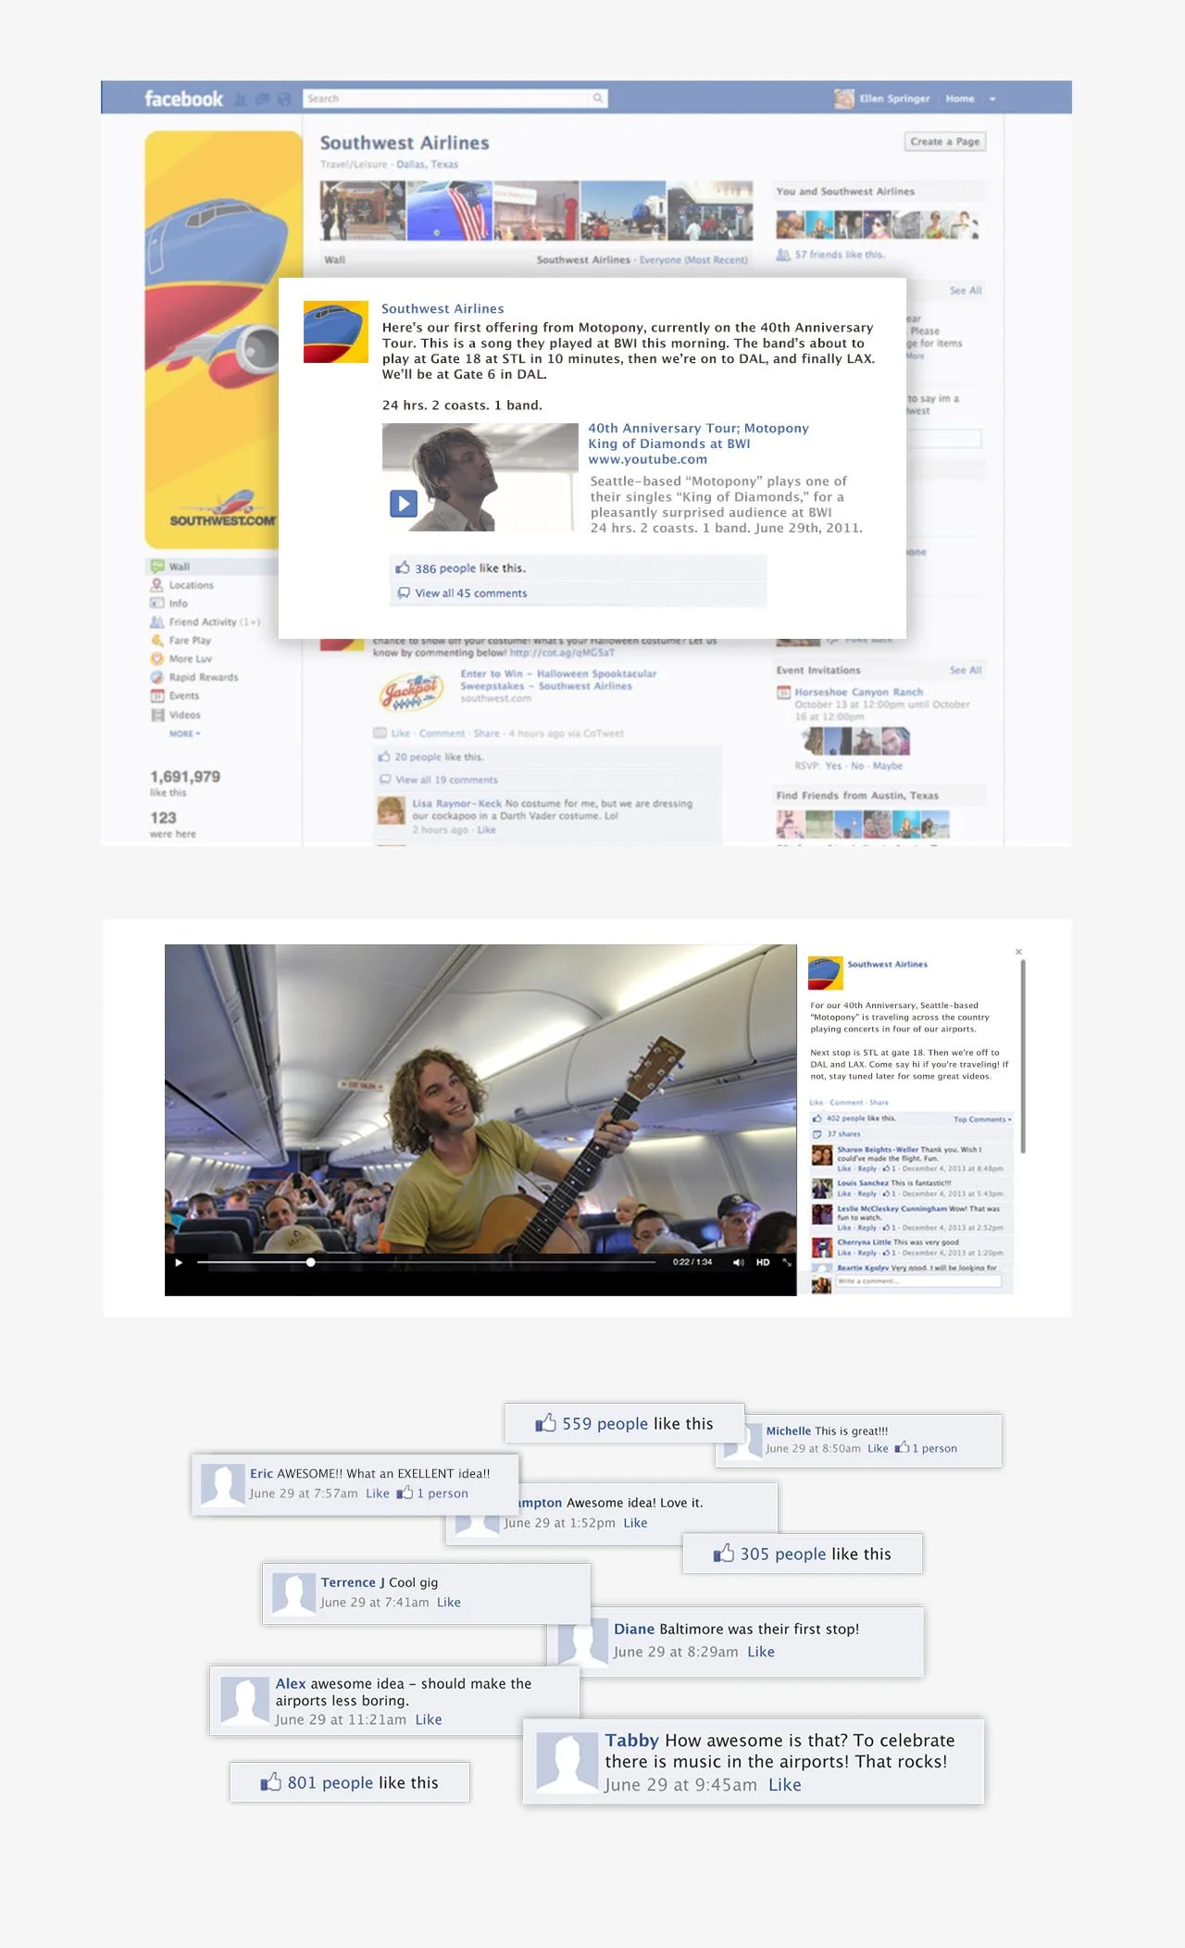
Task: Click thumbs-up icon beside 801 people
Action: point(270,1781)
